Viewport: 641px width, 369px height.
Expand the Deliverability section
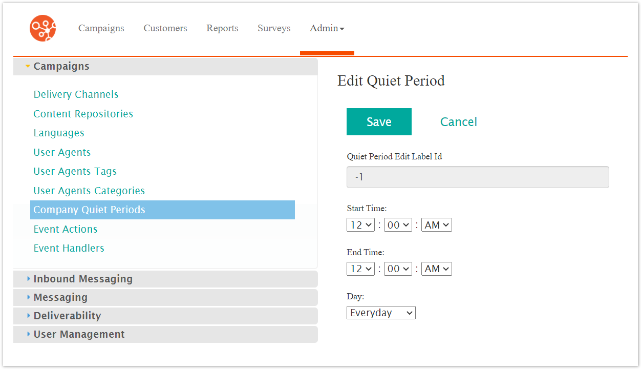[x=67, y=316]
